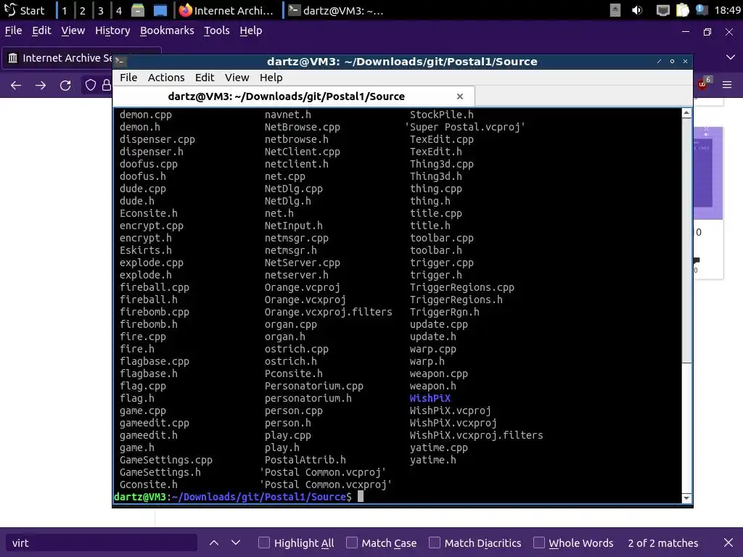Open Firefox Tools menu
The image size is (743, 557).
pos(216,30)
